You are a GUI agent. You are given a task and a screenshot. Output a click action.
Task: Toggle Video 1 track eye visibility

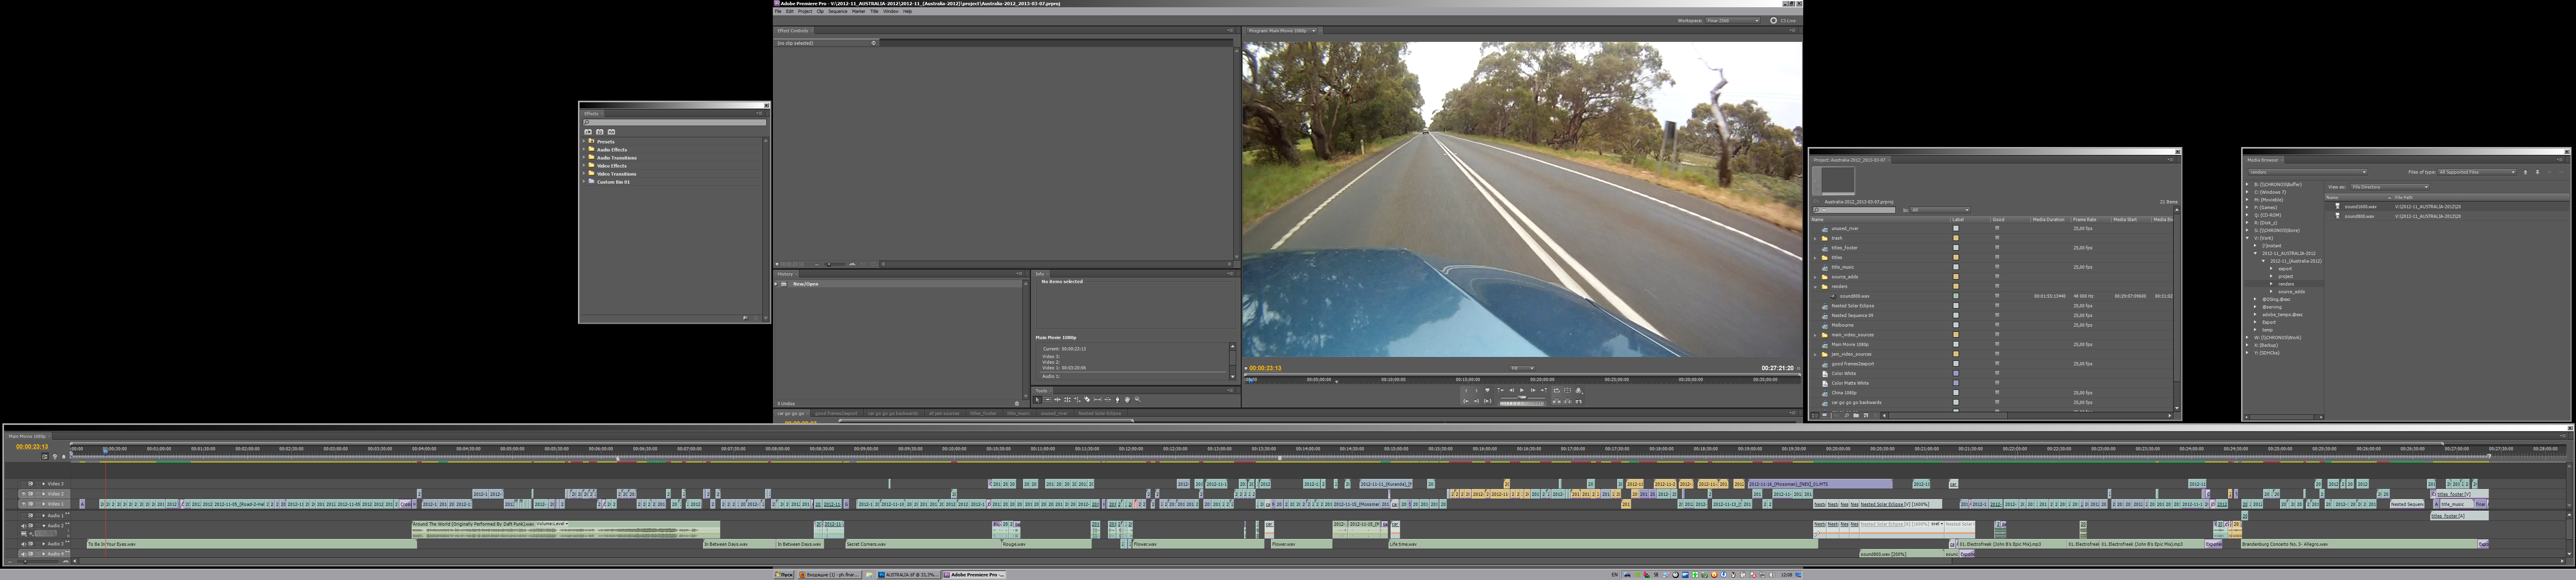24,504
